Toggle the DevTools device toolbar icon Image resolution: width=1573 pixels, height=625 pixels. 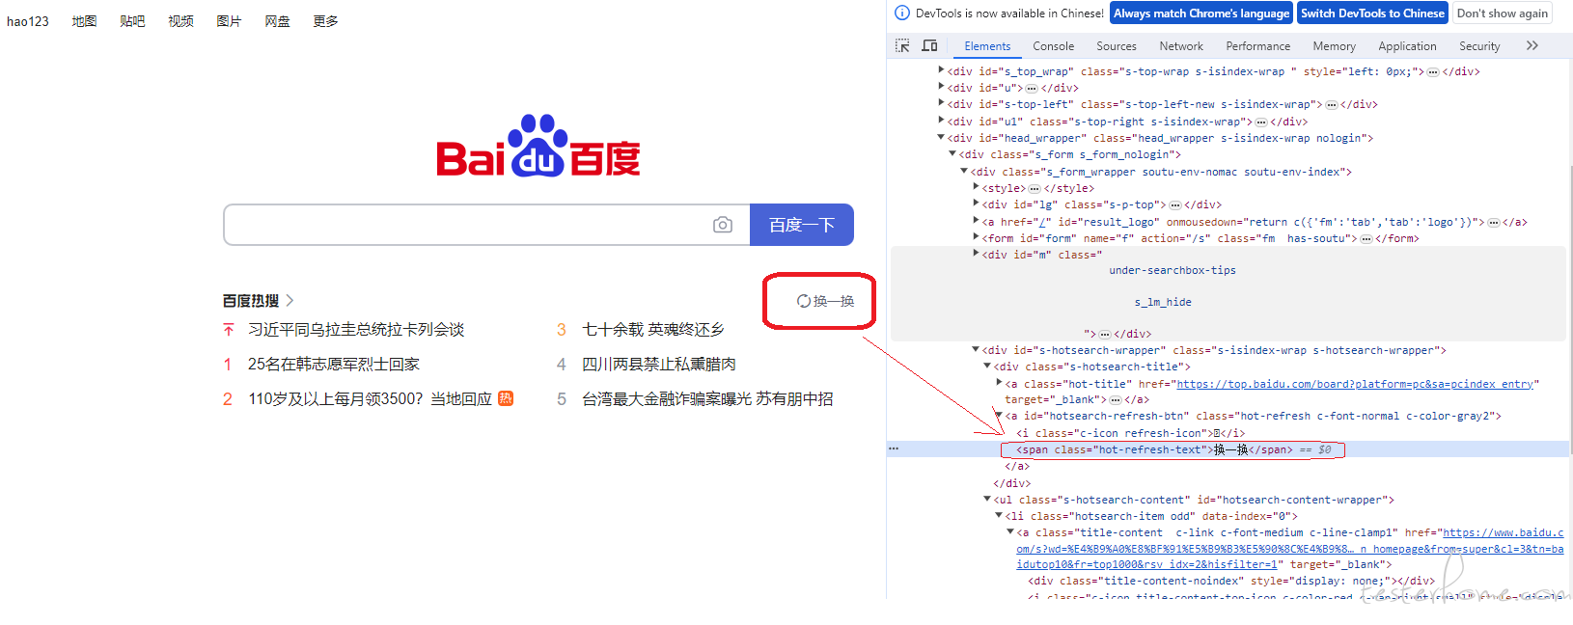coord(929,45)
